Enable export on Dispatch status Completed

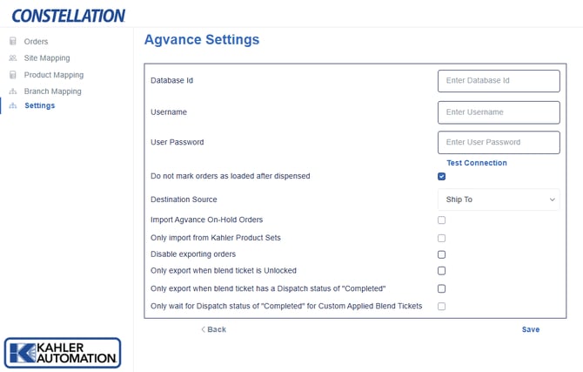pos(441,288)
